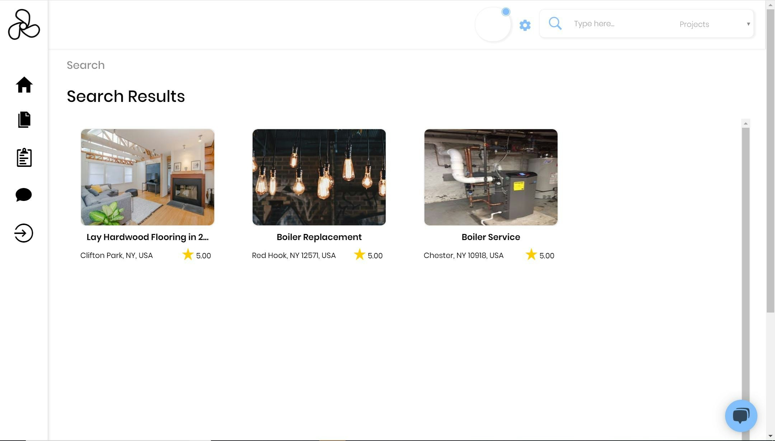
Task: Click the Projects dropdown arrow
Action: [748, 24]
